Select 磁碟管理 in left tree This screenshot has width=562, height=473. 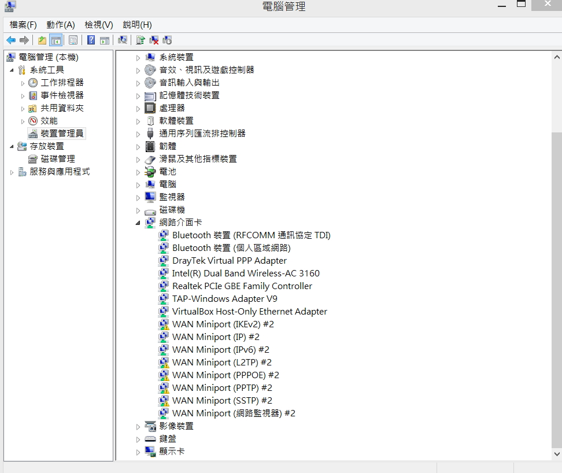point(58,159)
